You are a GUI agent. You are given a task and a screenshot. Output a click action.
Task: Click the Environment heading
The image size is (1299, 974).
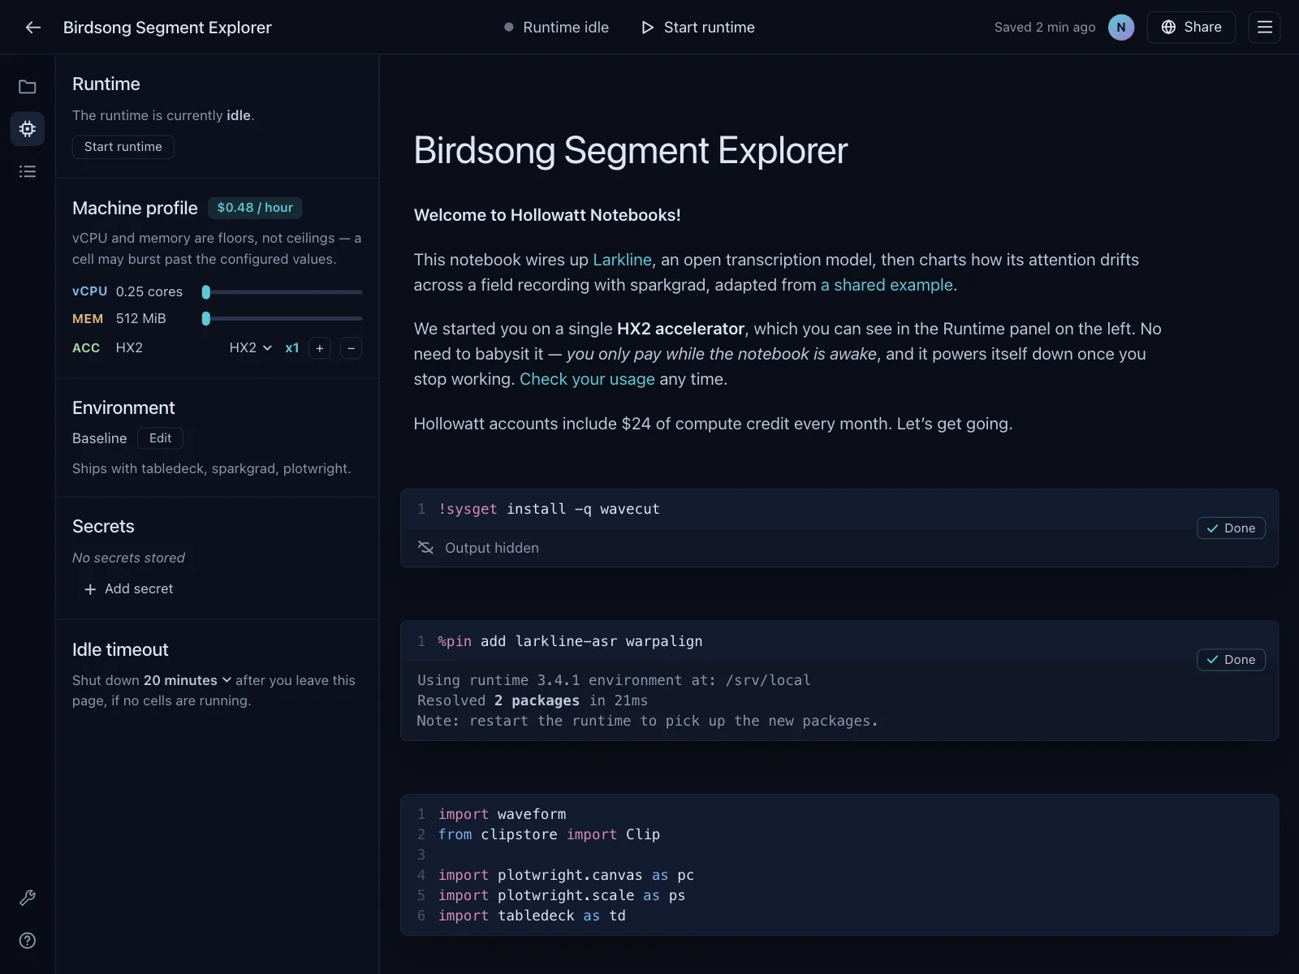point(123,407)
